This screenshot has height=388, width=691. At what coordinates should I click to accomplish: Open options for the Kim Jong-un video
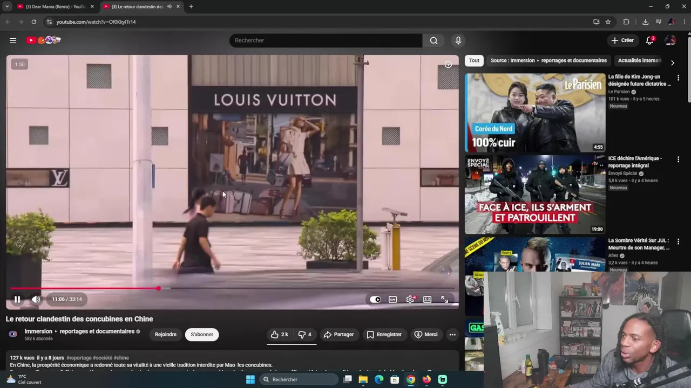point(678,78)
